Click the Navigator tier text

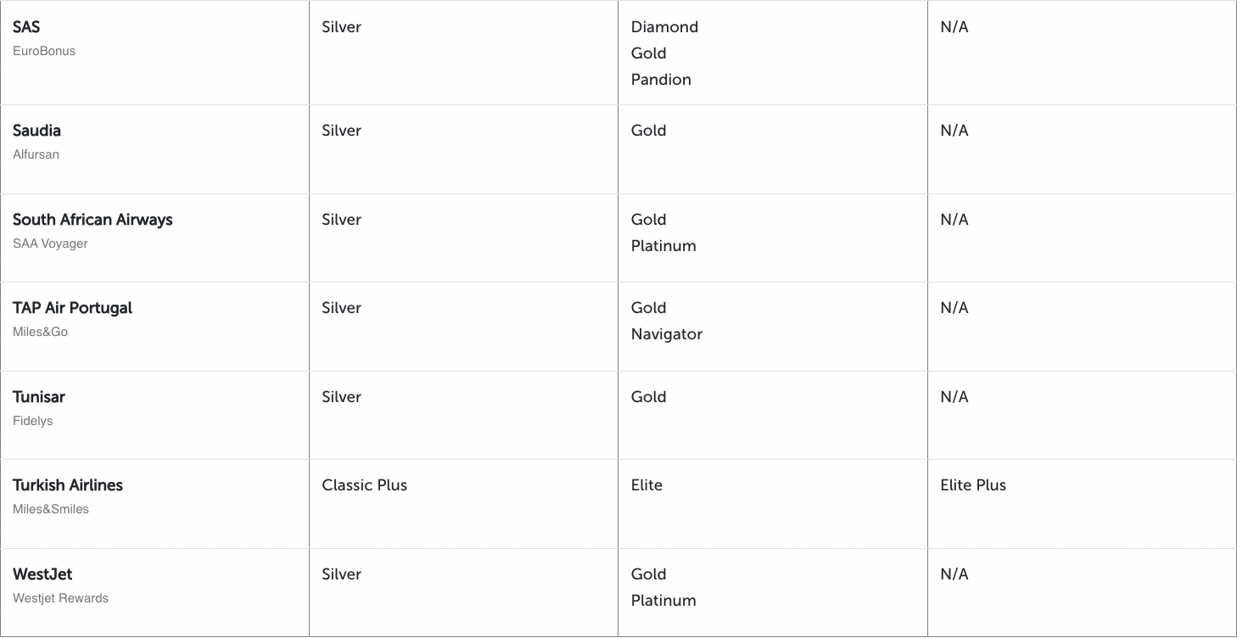[666, 334]
